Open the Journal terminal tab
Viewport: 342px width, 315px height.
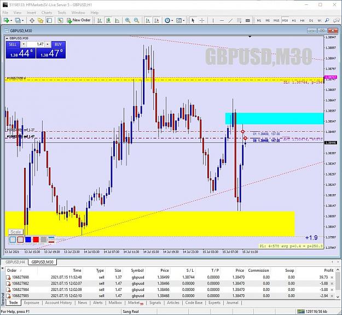pyautogui.click(x=232, y=302)
